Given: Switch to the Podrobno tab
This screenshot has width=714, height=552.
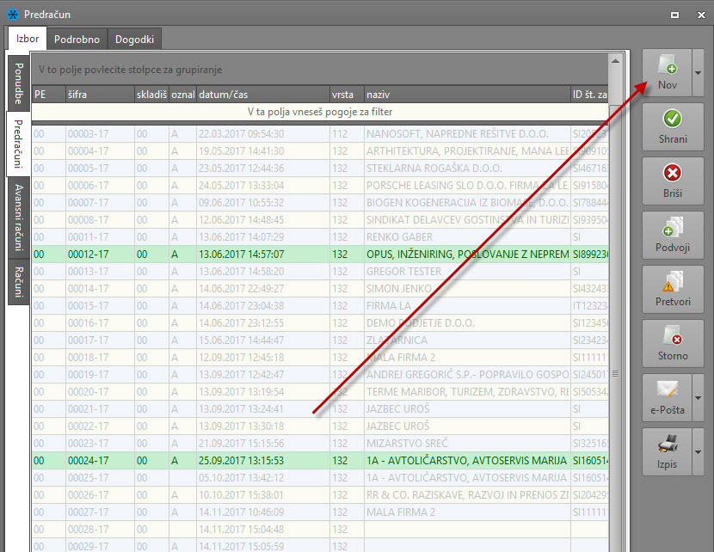Looking at the screenshot, I should click(x=77, y=40).
